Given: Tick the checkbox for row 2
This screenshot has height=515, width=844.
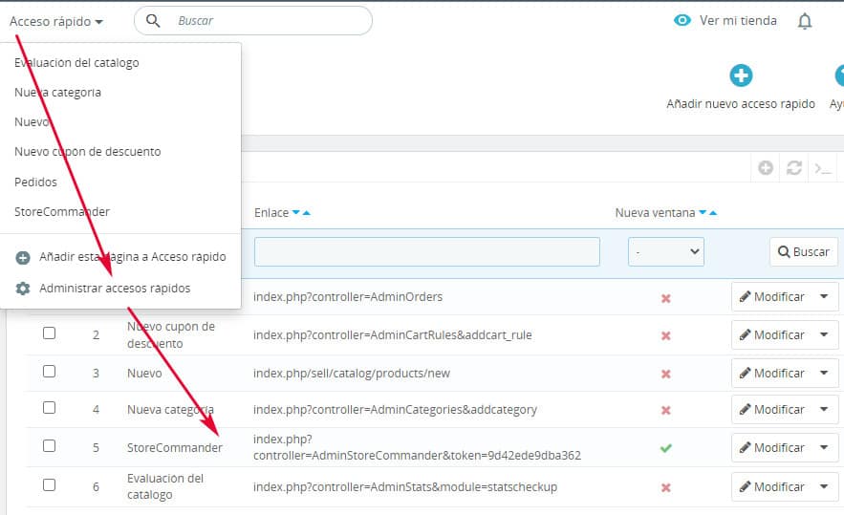Looking at the screenshot, I should click(x=49, y=333).
